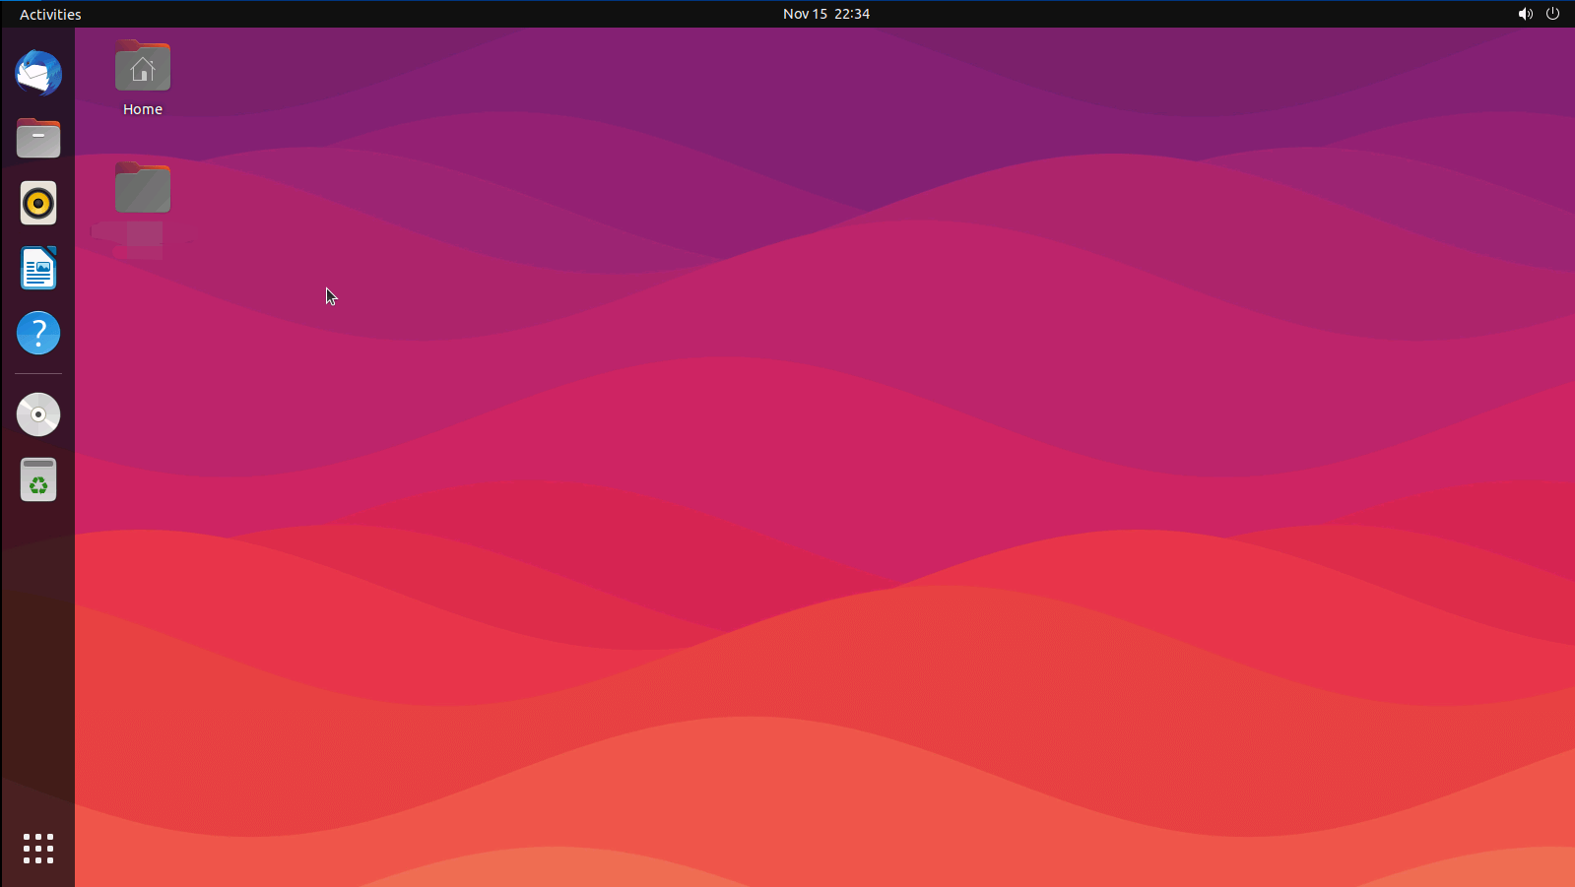Viewport: 1575px width, 887px height.
Task: Open the Trash from the dock
Action: pyautogui.click(x=38, y=480)
